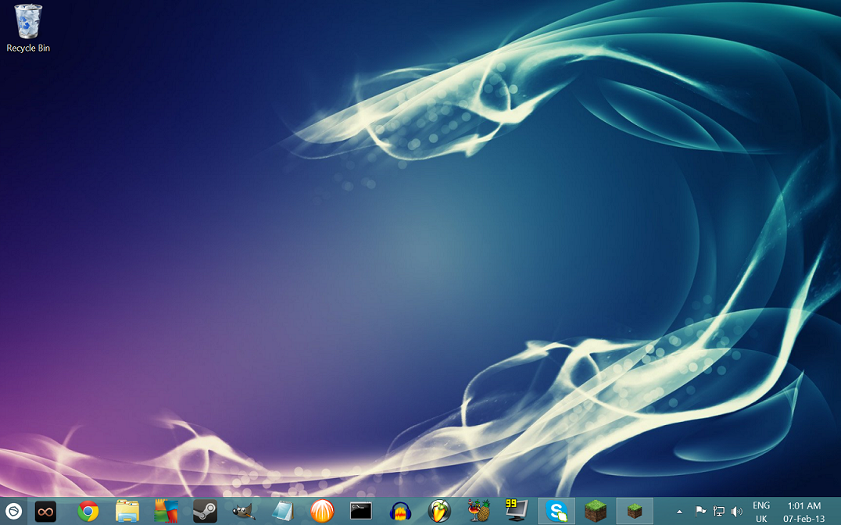Image resolution: width=841 pixels, height=525 pixels.
Task: Launch Minecraft from the taskbar
Action: [596, 512]
